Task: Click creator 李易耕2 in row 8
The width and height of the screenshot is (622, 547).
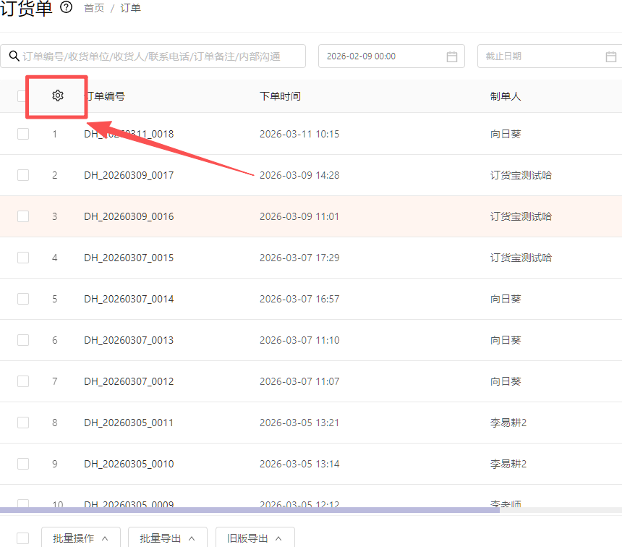Action: 508,423
